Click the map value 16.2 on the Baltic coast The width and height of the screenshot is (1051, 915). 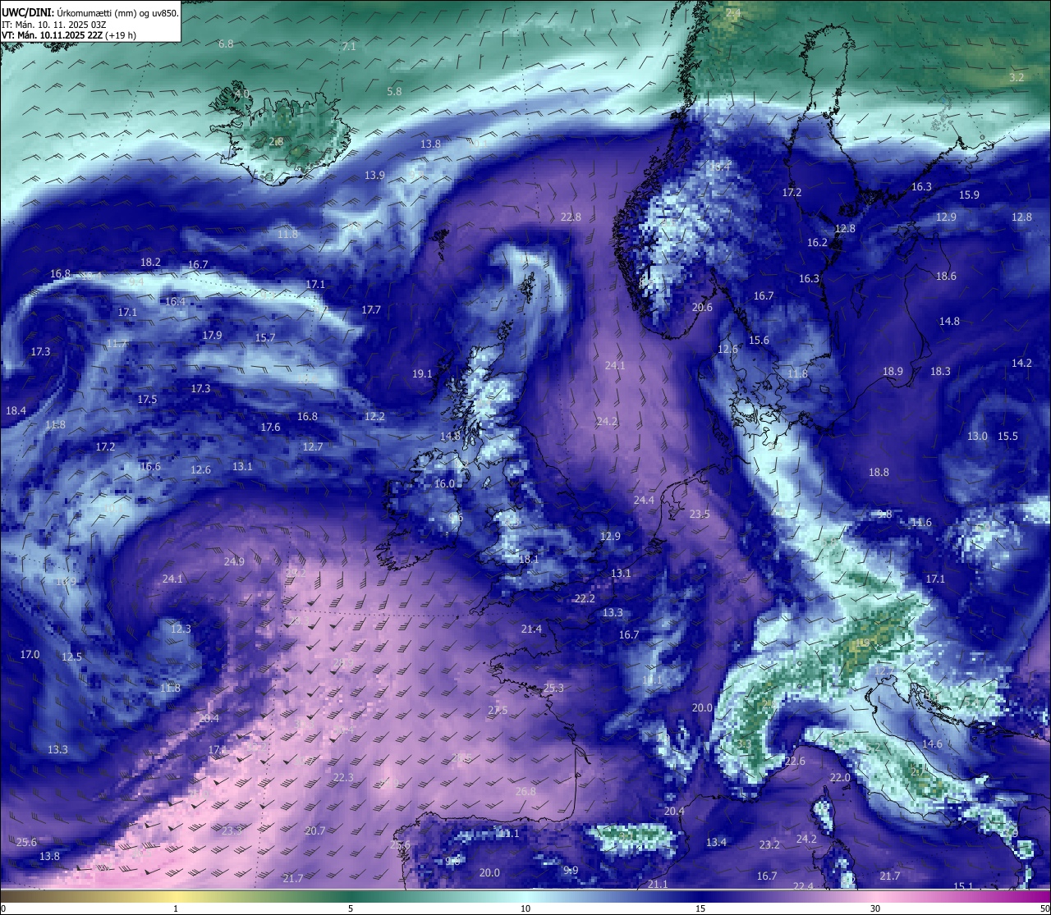pyautogui.click(x=817, y=243)
